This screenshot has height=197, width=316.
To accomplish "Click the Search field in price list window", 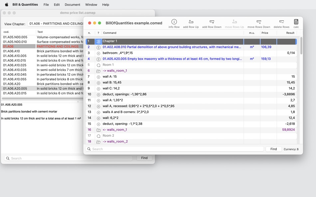I will 68,158.
